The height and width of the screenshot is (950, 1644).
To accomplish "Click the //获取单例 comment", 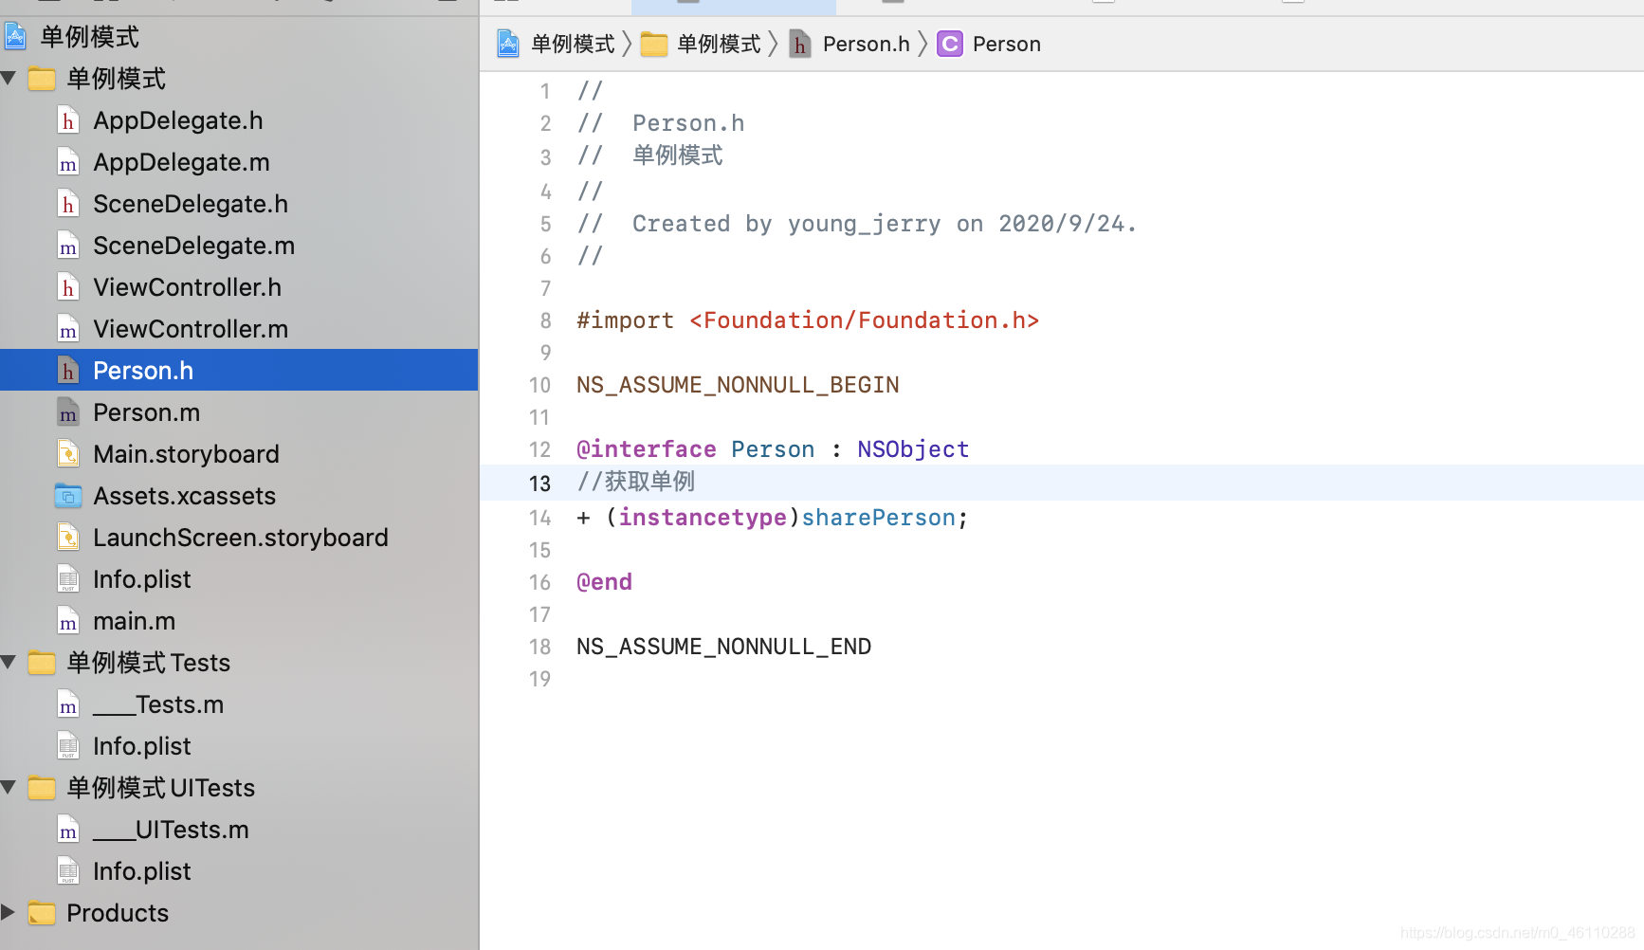I will [x=636, y=482].
